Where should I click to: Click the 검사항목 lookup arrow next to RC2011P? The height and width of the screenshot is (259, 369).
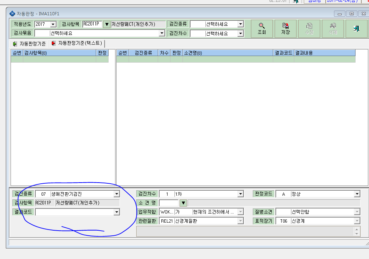click(x=107, y=24)
